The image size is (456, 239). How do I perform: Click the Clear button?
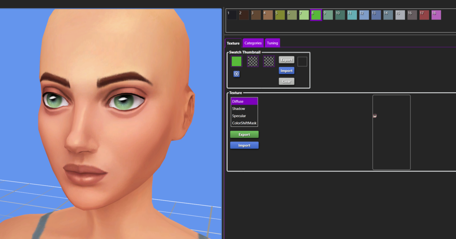coord(286,81)
